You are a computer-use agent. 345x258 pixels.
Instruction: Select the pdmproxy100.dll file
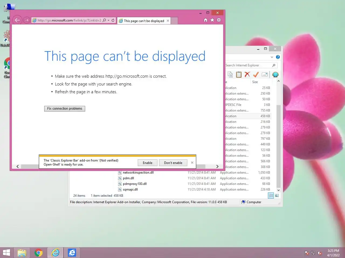(x=135, y=184)
